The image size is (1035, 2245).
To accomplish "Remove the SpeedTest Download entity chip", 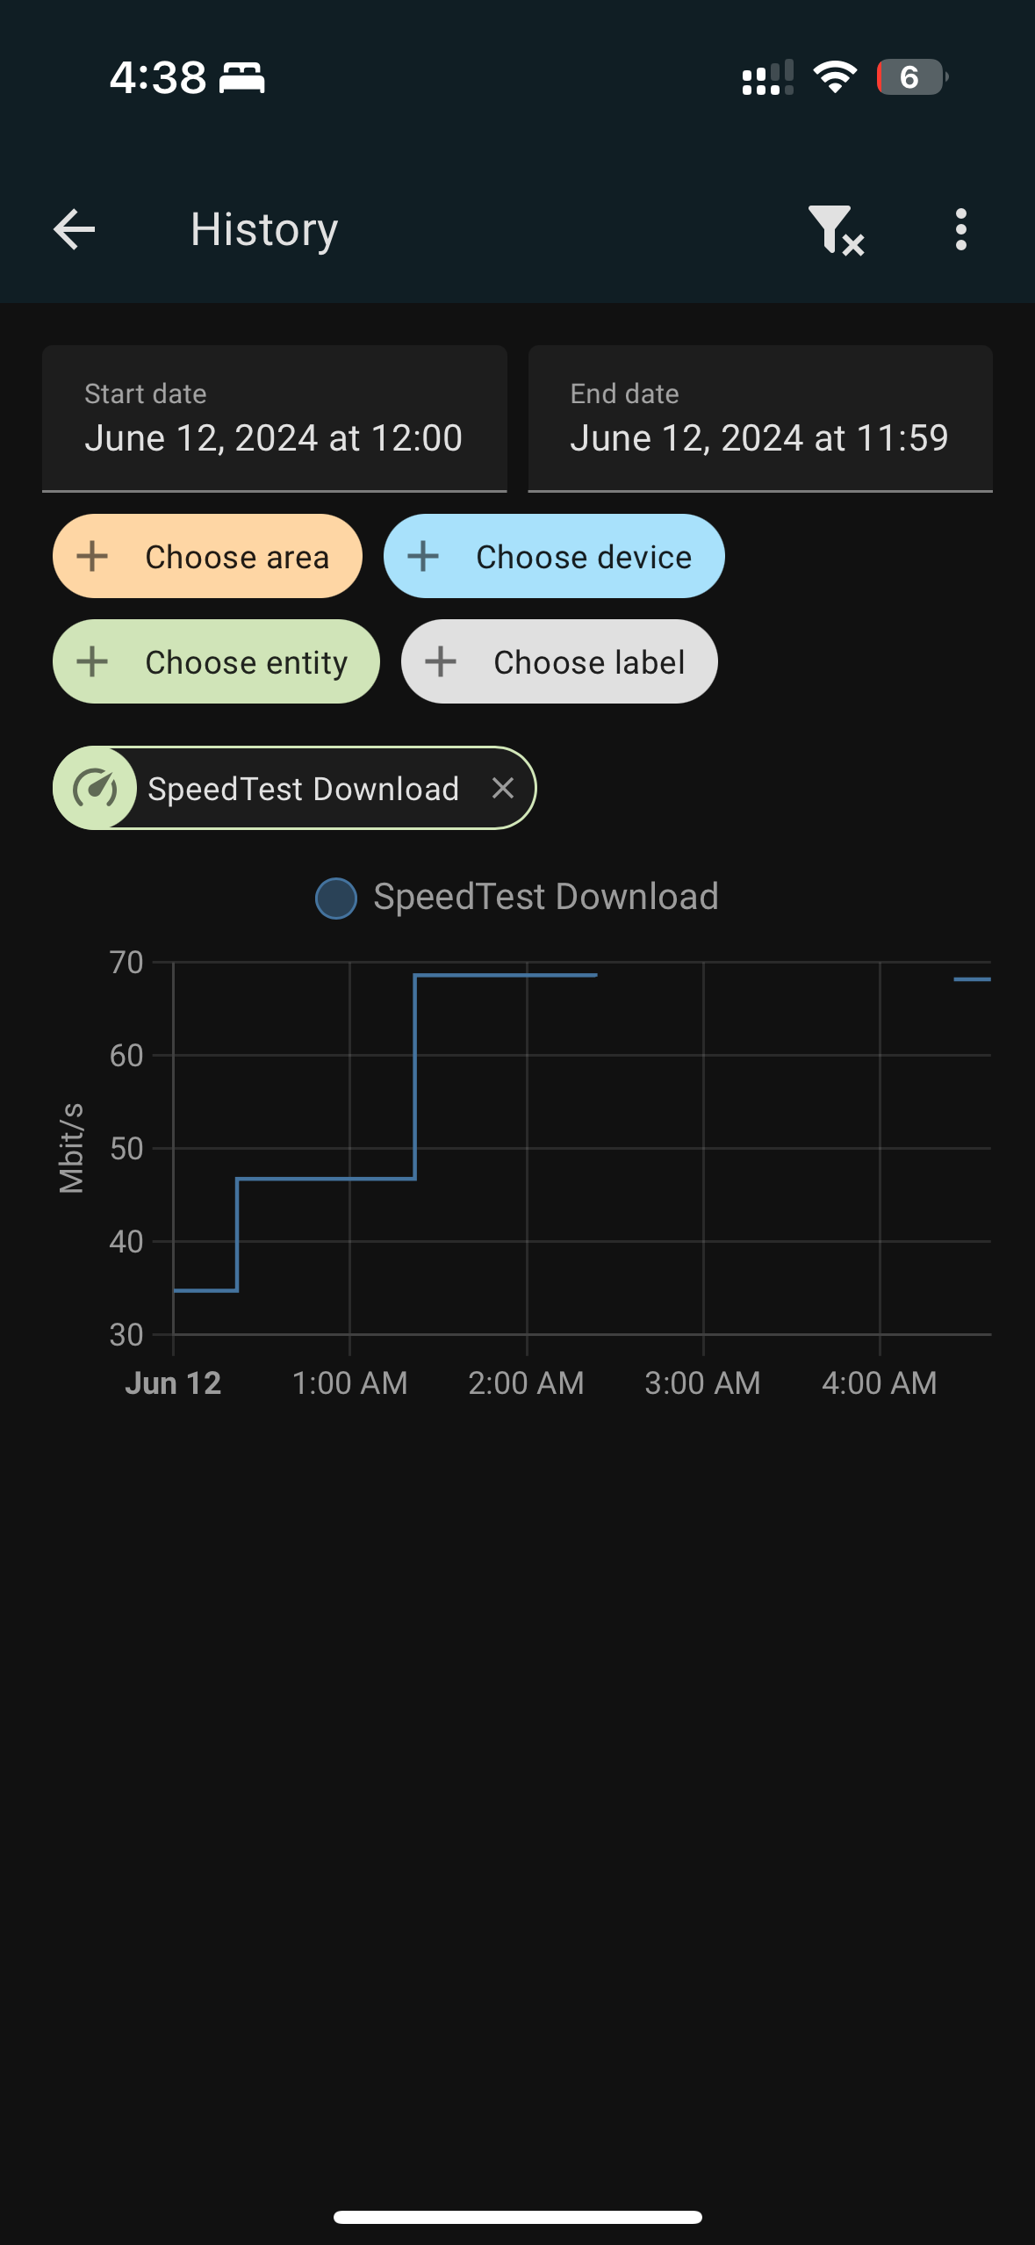I will tap(503, 788).
